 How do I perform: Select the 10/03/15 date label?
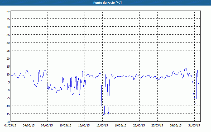pos(65,126)
